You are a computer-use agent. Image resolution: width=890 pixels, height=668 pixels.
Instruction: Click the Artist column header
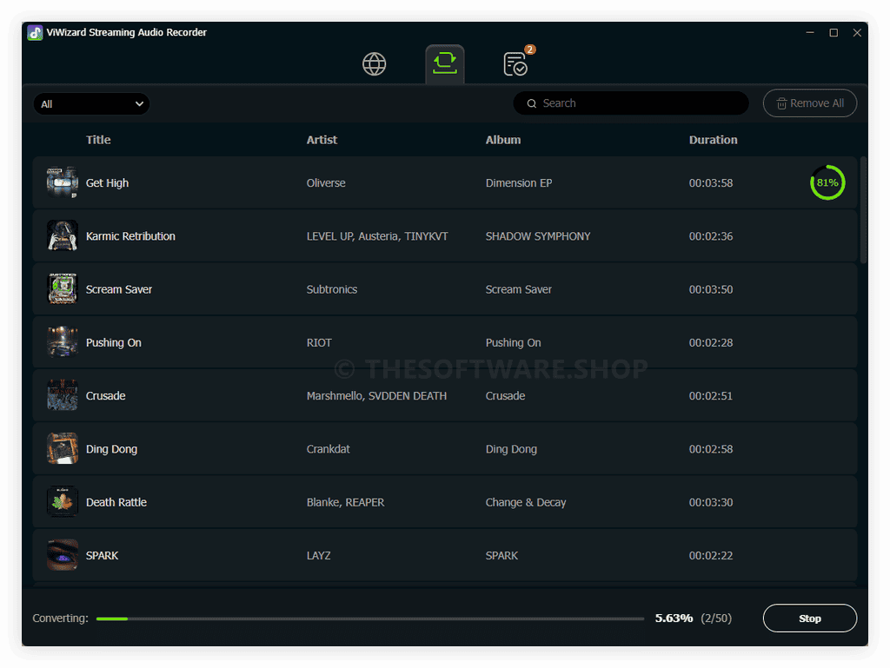tap(322, 140)
